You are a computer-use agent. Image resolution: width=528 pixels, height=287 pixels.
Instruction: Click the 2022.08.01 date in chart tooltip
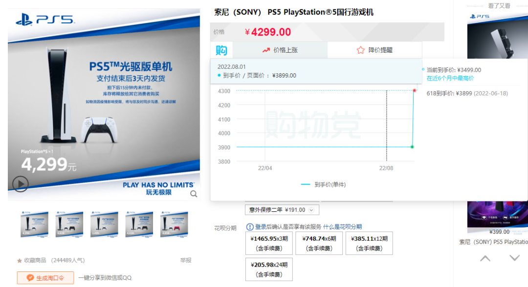tap(231, 66)
